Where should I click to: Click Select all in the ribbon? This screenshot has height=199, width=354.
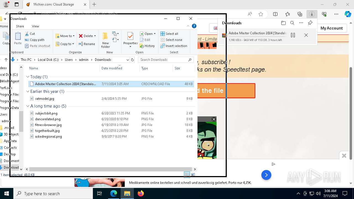click(169, 34)
